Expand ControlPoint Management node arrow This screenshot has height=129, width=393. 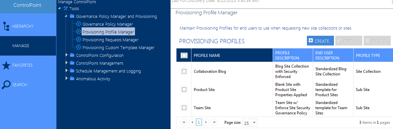(67, 63)
